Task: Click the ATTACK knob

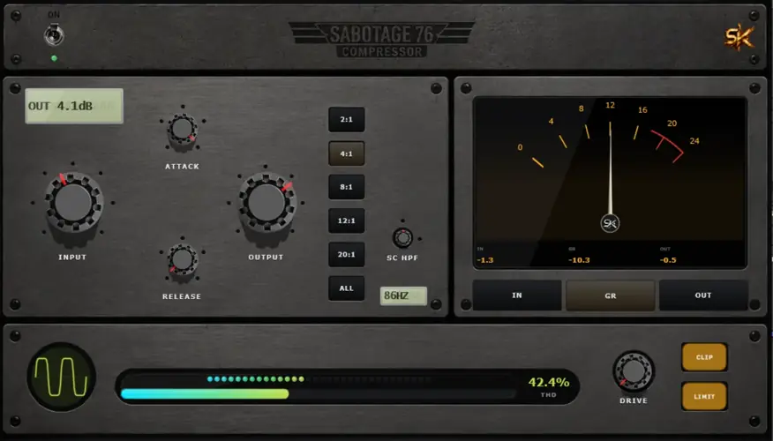Action: pyautogui.click(x=183, y=129)
